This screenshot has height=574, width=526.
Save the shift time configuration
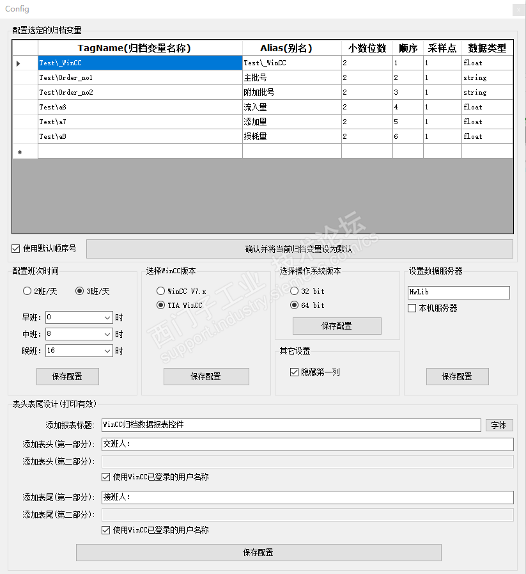[68, 376]
